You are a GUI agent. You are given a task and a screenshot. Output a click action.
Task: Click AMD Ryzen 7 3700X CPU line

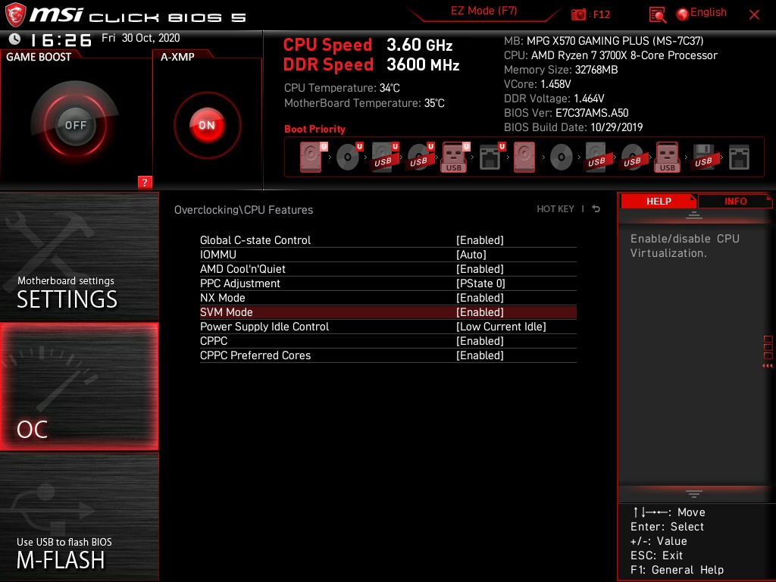[610, 55]
